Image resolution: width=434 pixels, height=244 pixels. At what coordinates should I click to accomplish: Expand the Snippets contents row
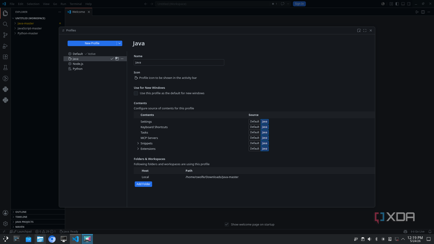click(x=138, y=143)
